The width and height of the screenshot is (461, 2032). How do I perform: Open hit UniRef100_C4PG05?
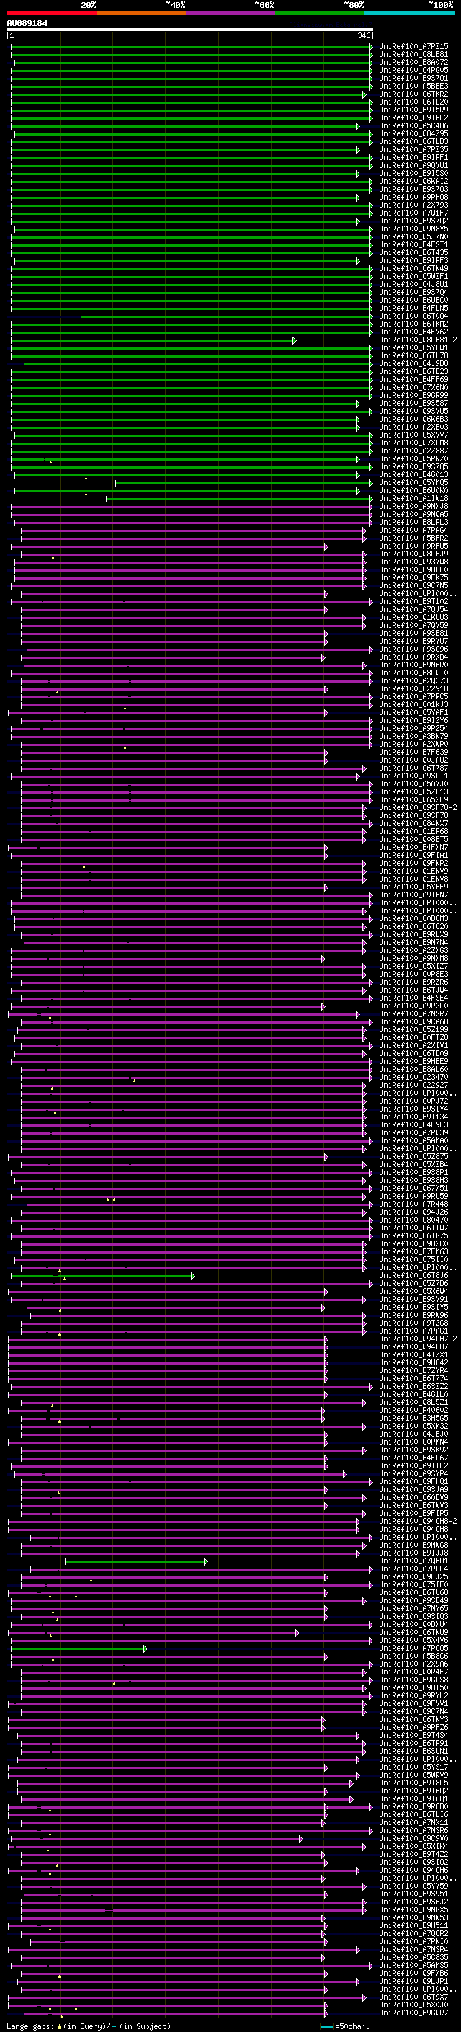[x=413, y=70]
